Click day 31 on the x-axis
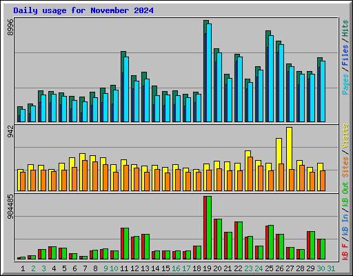This screenshot has width=353, height=276. 331,268
